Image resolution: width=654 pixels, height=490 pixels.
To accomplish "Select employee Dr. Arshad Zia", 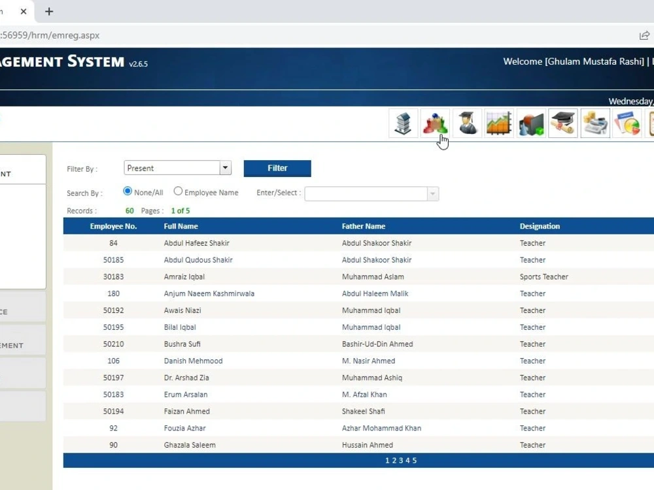I will (186, 378).
